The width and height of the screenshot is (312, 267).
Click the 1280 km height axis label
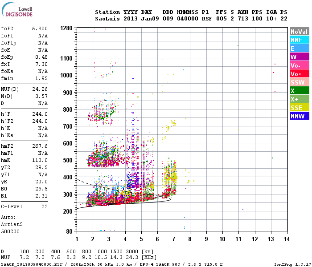coord(66,28)
